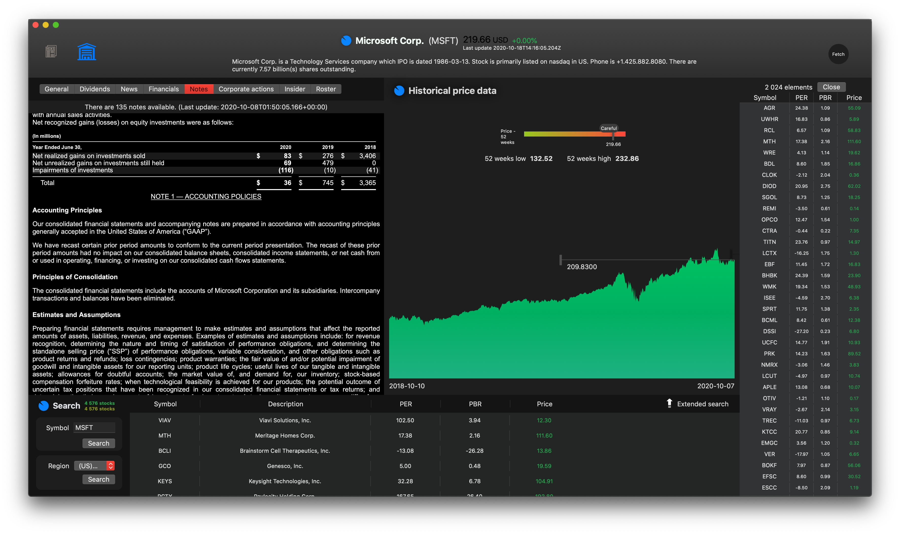The width and height of the screenshot is (900, 534).
Task: Click the 52 weeks price range bar
Action: tap(575, 134)
